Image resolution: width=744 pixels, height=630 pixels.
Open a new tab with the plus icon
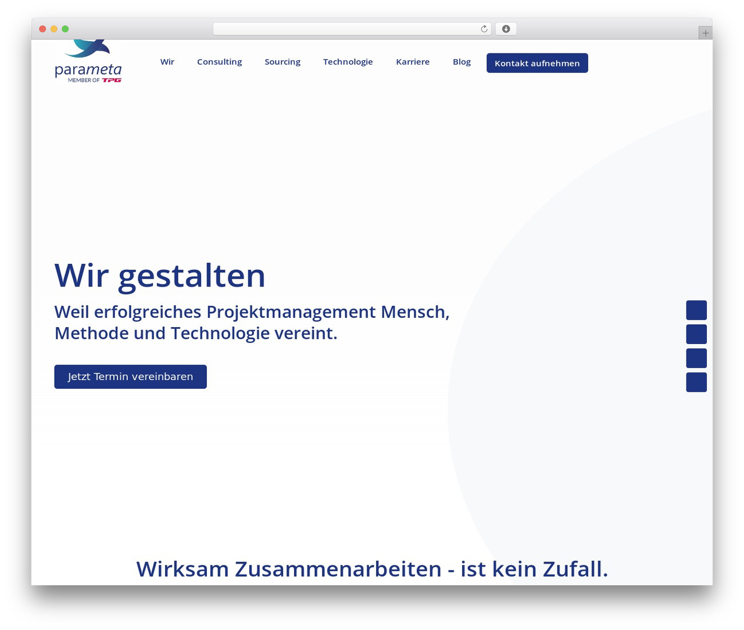tap(705, 33)
